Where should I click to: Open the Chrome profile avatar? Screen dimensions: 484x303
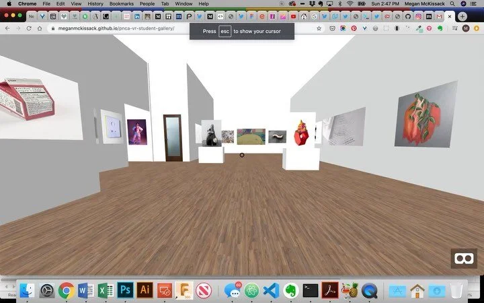click(466, 28)
